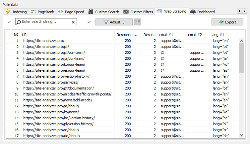Click the PageRank bars icon
This screenshot has height=144, width=250.
(x=33, y=12)
